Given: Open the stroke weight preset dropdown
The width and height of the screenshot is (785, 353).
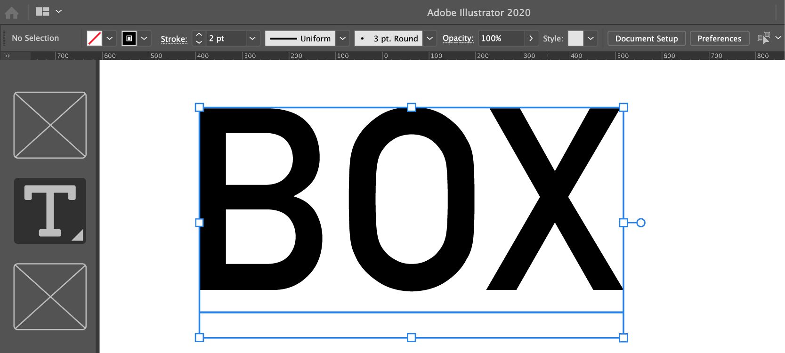Looking at the screenshot, I should (x=252, y=38).
